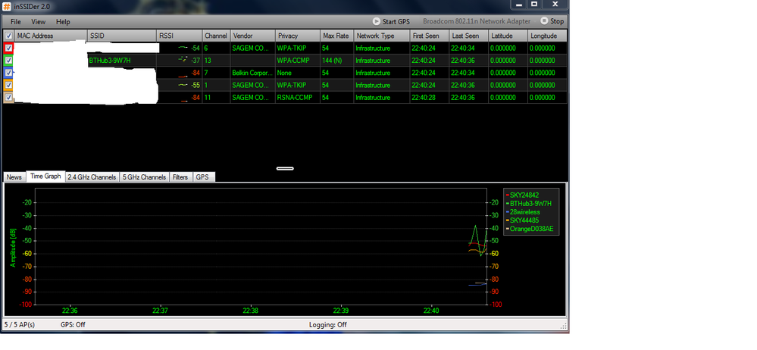
Task: Open the Filters tab
Action: coord(180,177)
